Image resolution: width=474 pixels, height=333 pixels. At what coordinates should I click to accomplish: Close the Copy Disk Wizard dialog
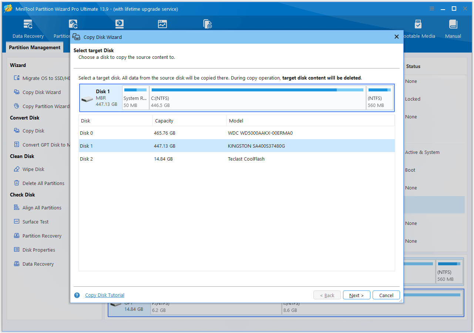396,37
